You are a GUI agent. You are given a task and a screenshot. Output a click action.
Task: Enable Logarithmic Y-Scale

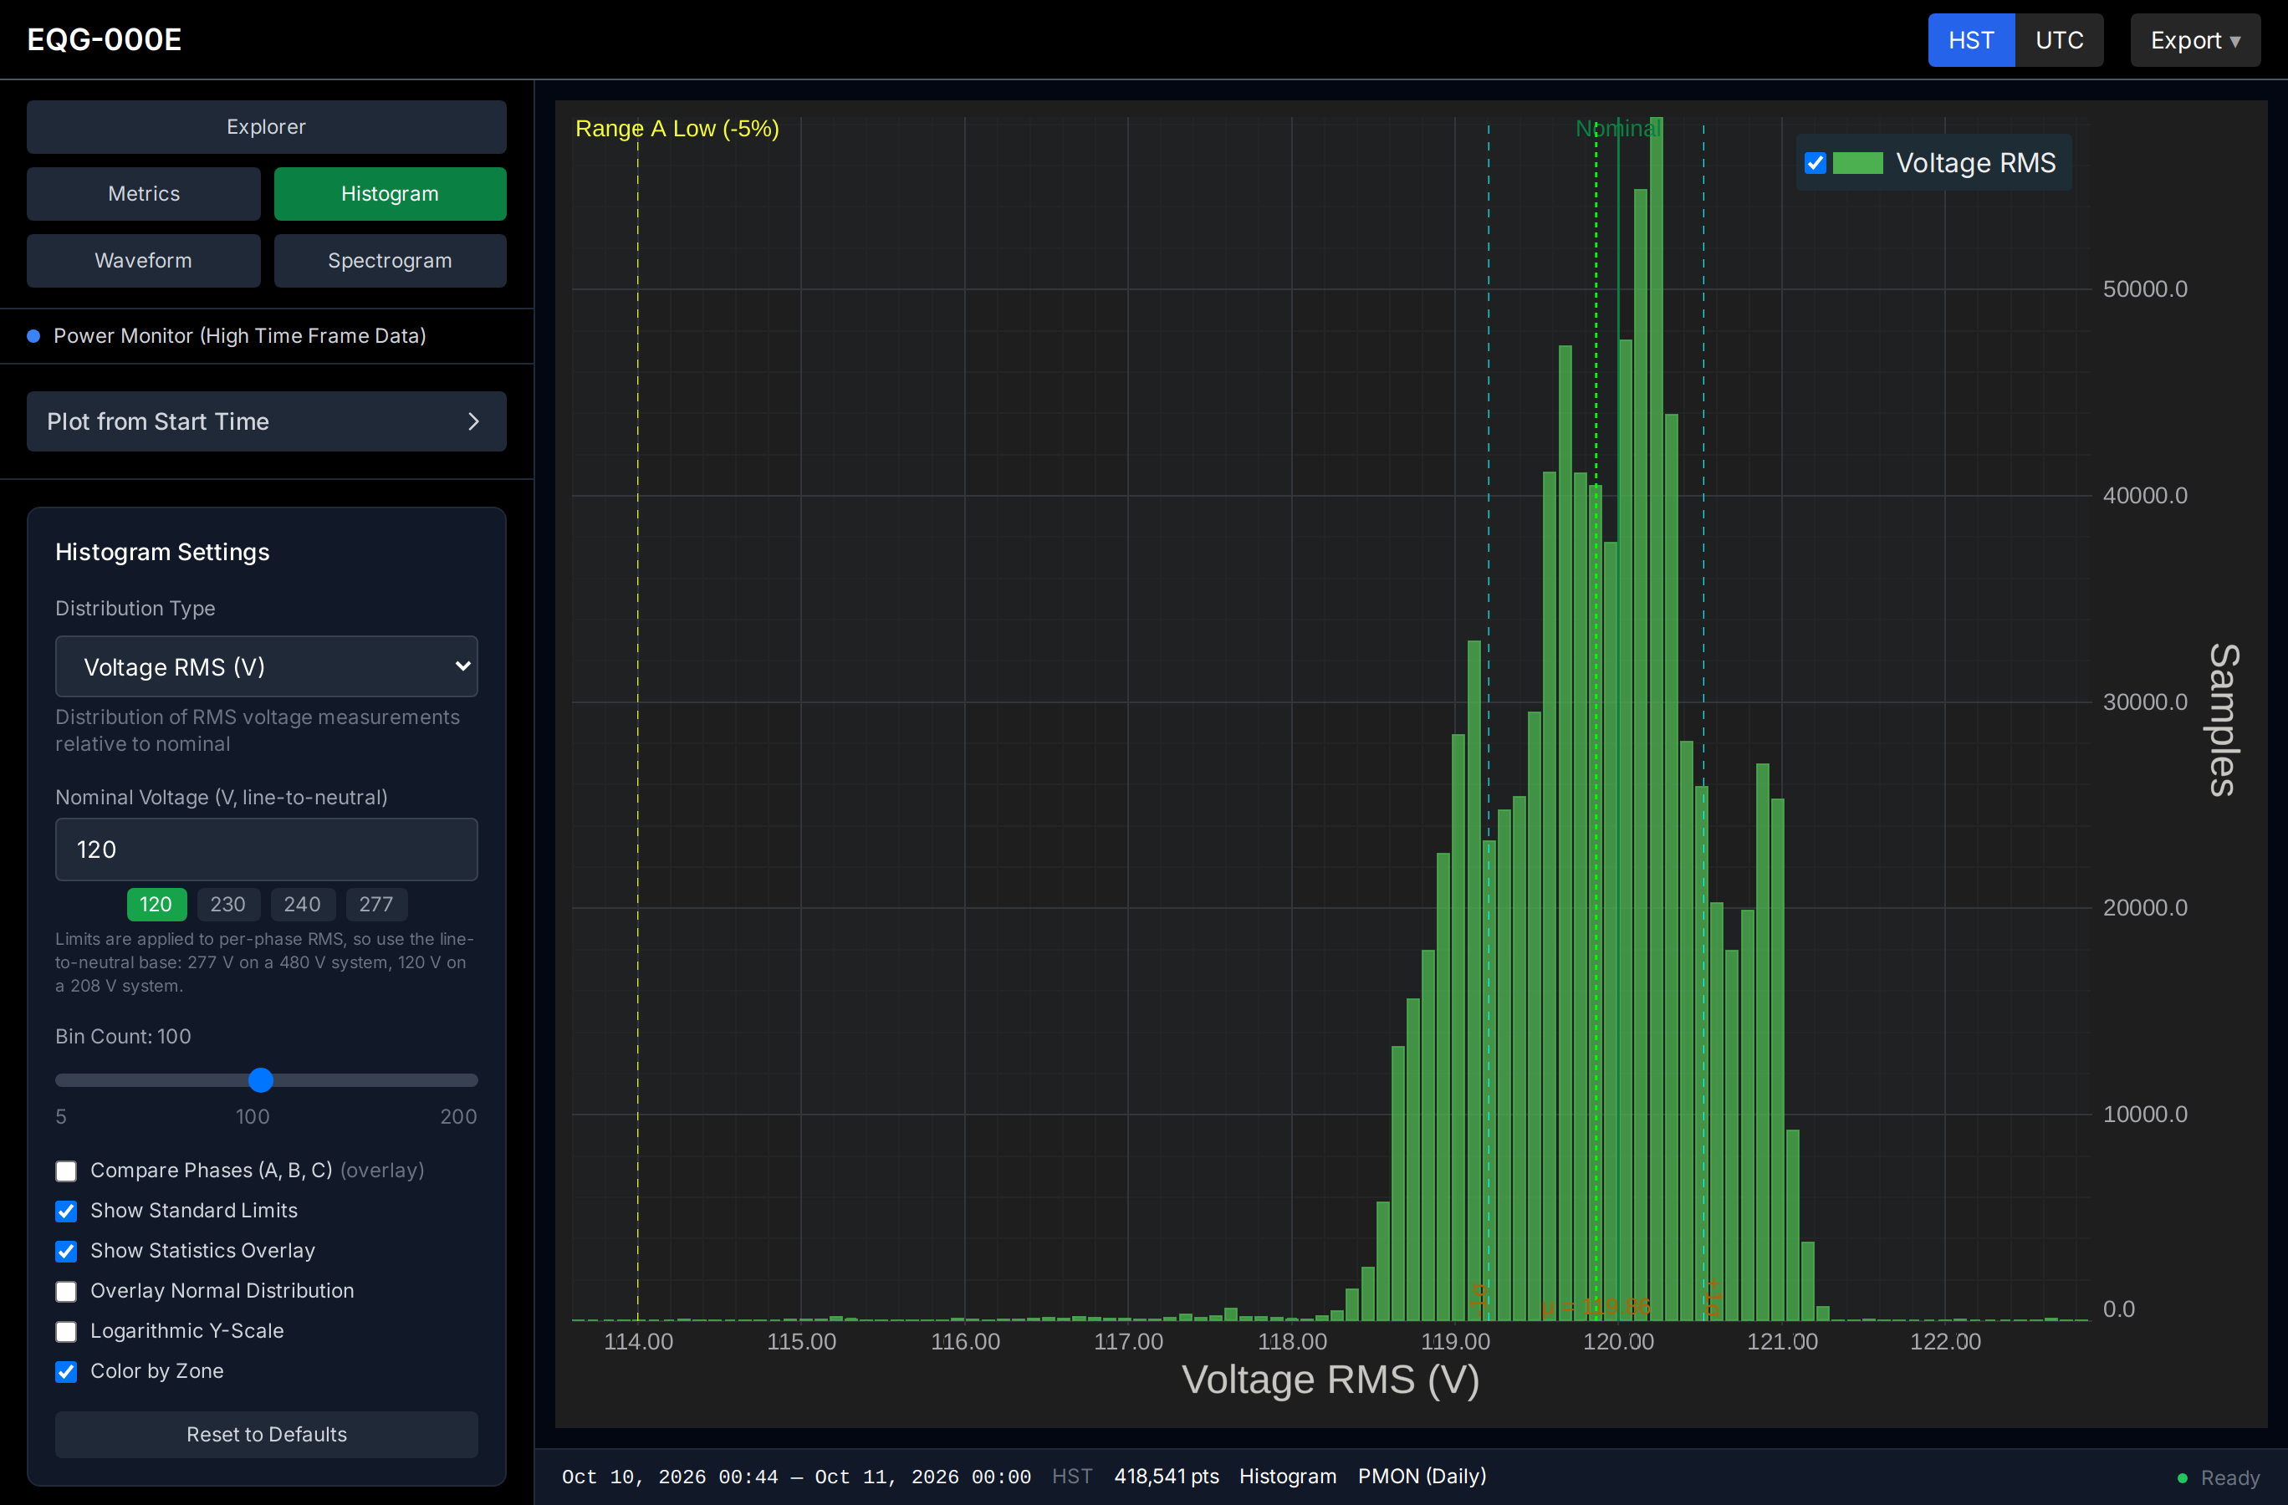coord(66,1331)
